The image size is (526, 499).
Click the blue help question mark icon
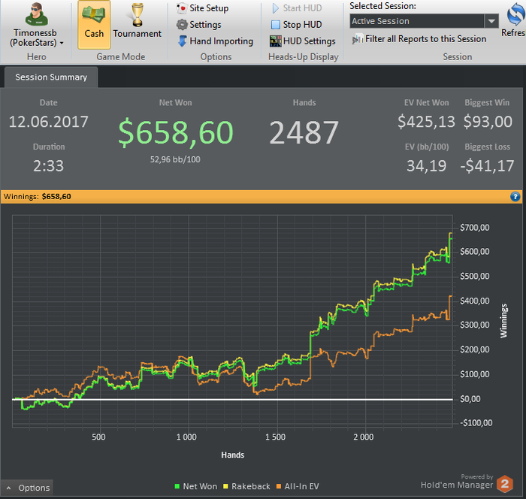coord(515,197)
